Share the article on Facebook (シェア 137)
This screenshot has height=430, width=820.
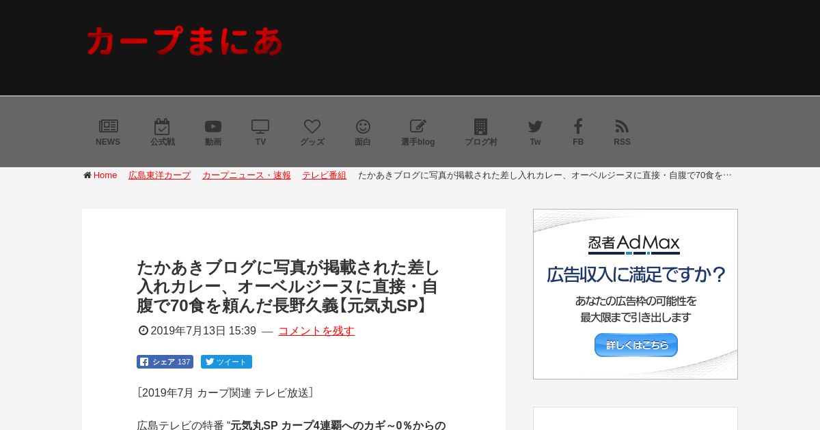[165, 362]
